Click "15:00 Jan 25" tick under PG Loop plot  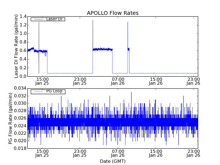pyautogui.click(x=42, y=153)
